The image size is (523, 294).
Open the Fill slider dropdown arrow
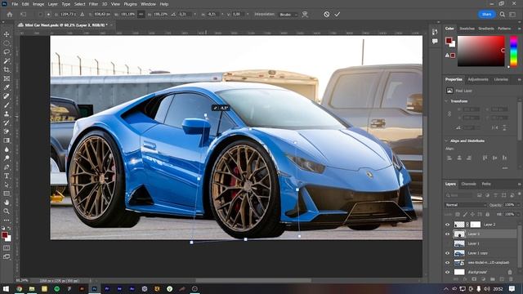(518, 214)
